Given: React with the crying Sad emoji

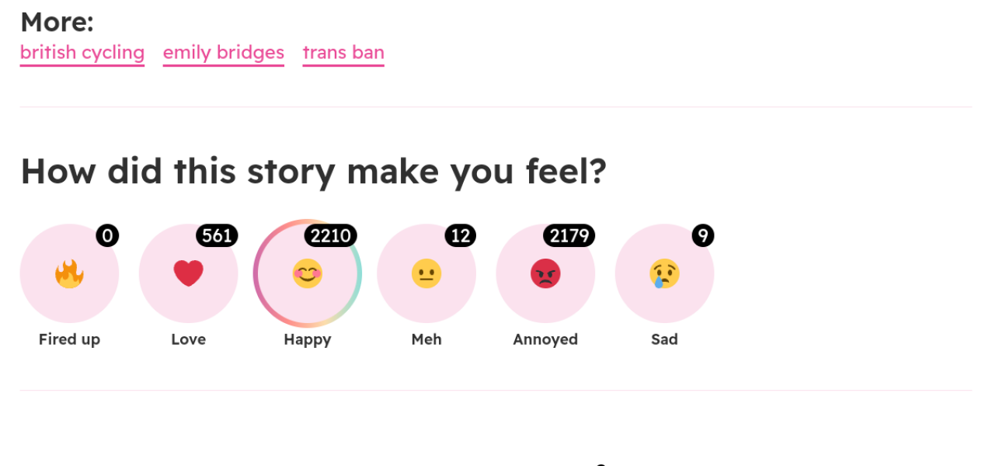Looking at the screenshot, I should (664, 273).
